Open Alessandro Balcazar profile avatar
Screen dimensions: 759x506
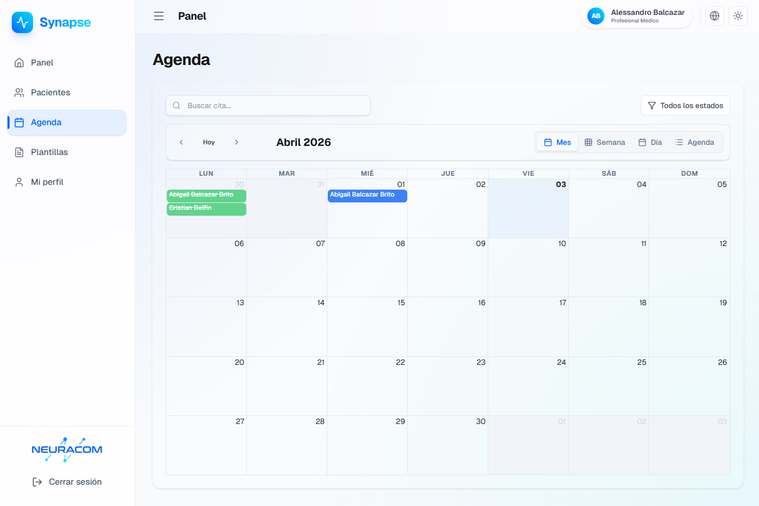coord(595,16)
